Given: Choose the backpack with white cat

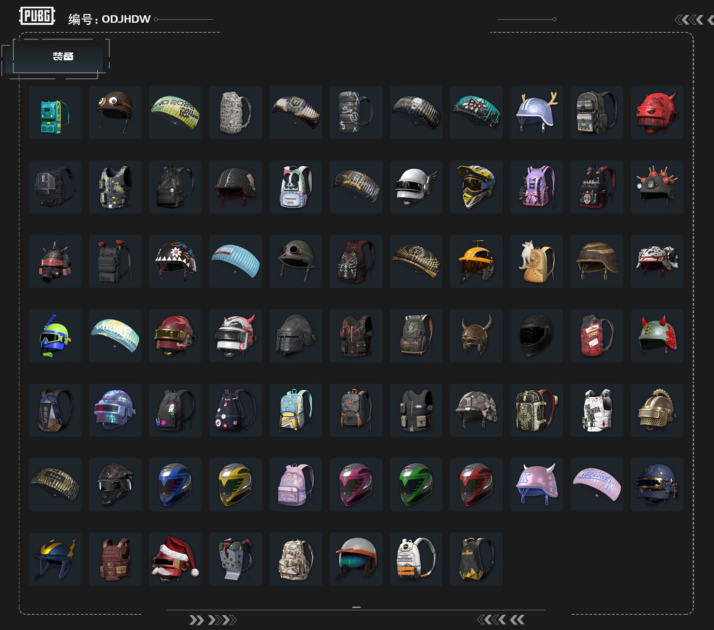Looking at the screenshot, I should click(537, 261).
